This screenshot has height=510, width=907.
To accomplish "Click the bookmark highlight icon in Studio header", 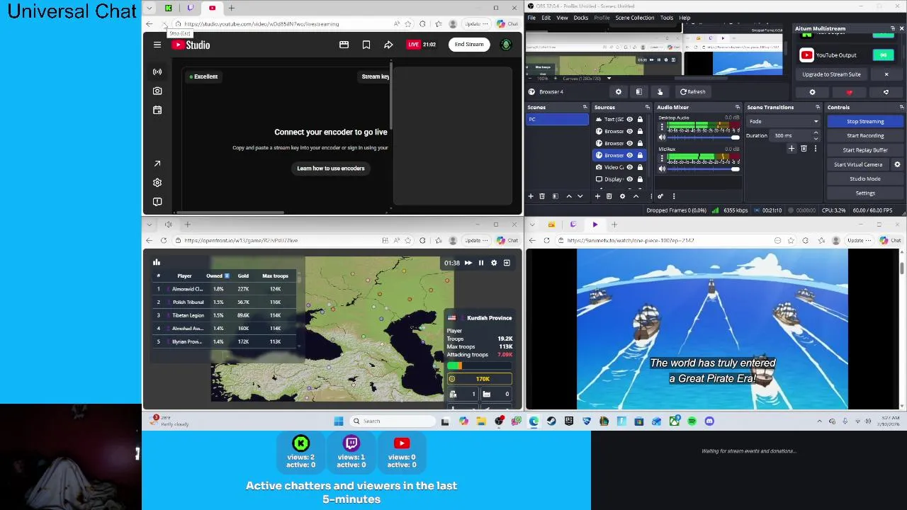I will (366, 45).
